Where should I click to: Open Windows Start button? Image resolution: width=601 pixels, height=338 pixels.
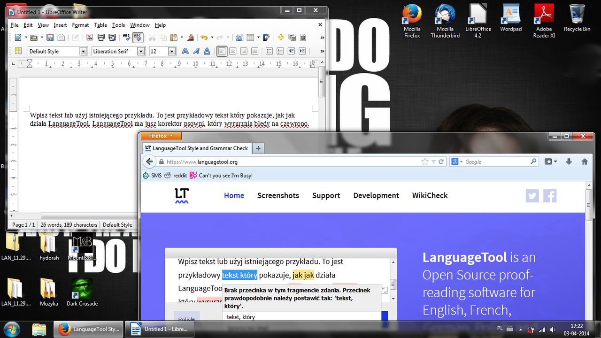tap(11, 329)
